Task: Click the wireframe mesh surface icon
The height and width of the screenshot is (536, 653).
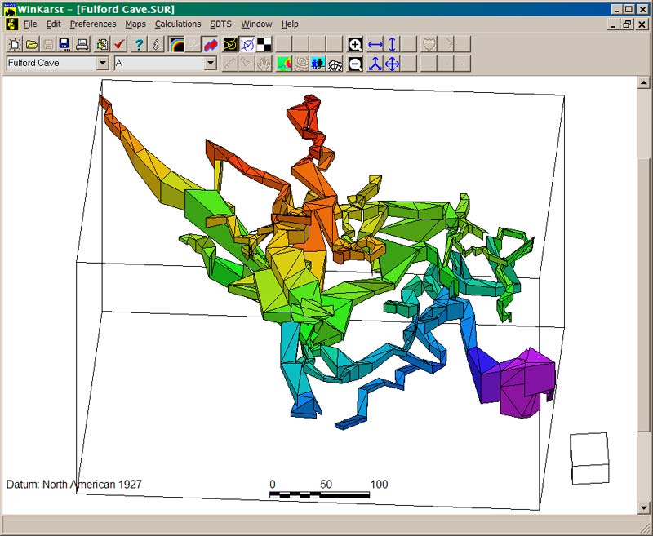Action: point(335,64)
